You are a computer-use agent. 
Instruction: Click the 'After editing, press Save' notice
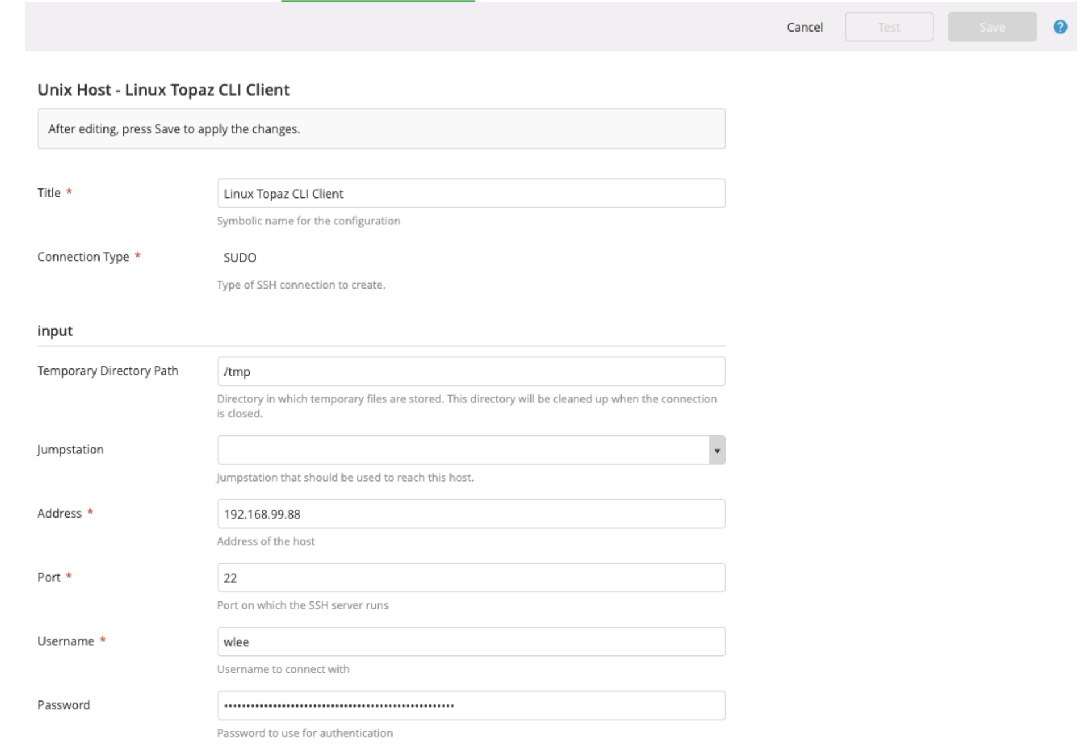click(381, 129)
